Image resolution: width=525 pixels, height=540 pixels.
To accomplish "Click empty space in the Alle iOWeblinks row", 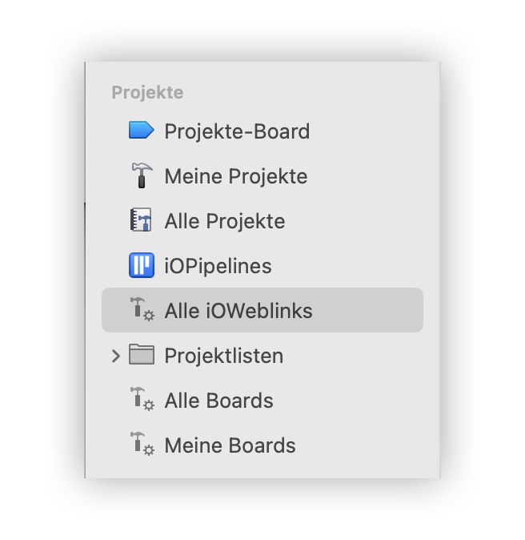I will pos(368,310).
